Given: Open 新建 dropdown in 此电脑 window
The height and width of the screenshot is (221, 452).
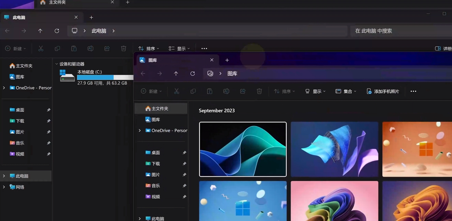Looking at the screenshot, I should 16,49.
